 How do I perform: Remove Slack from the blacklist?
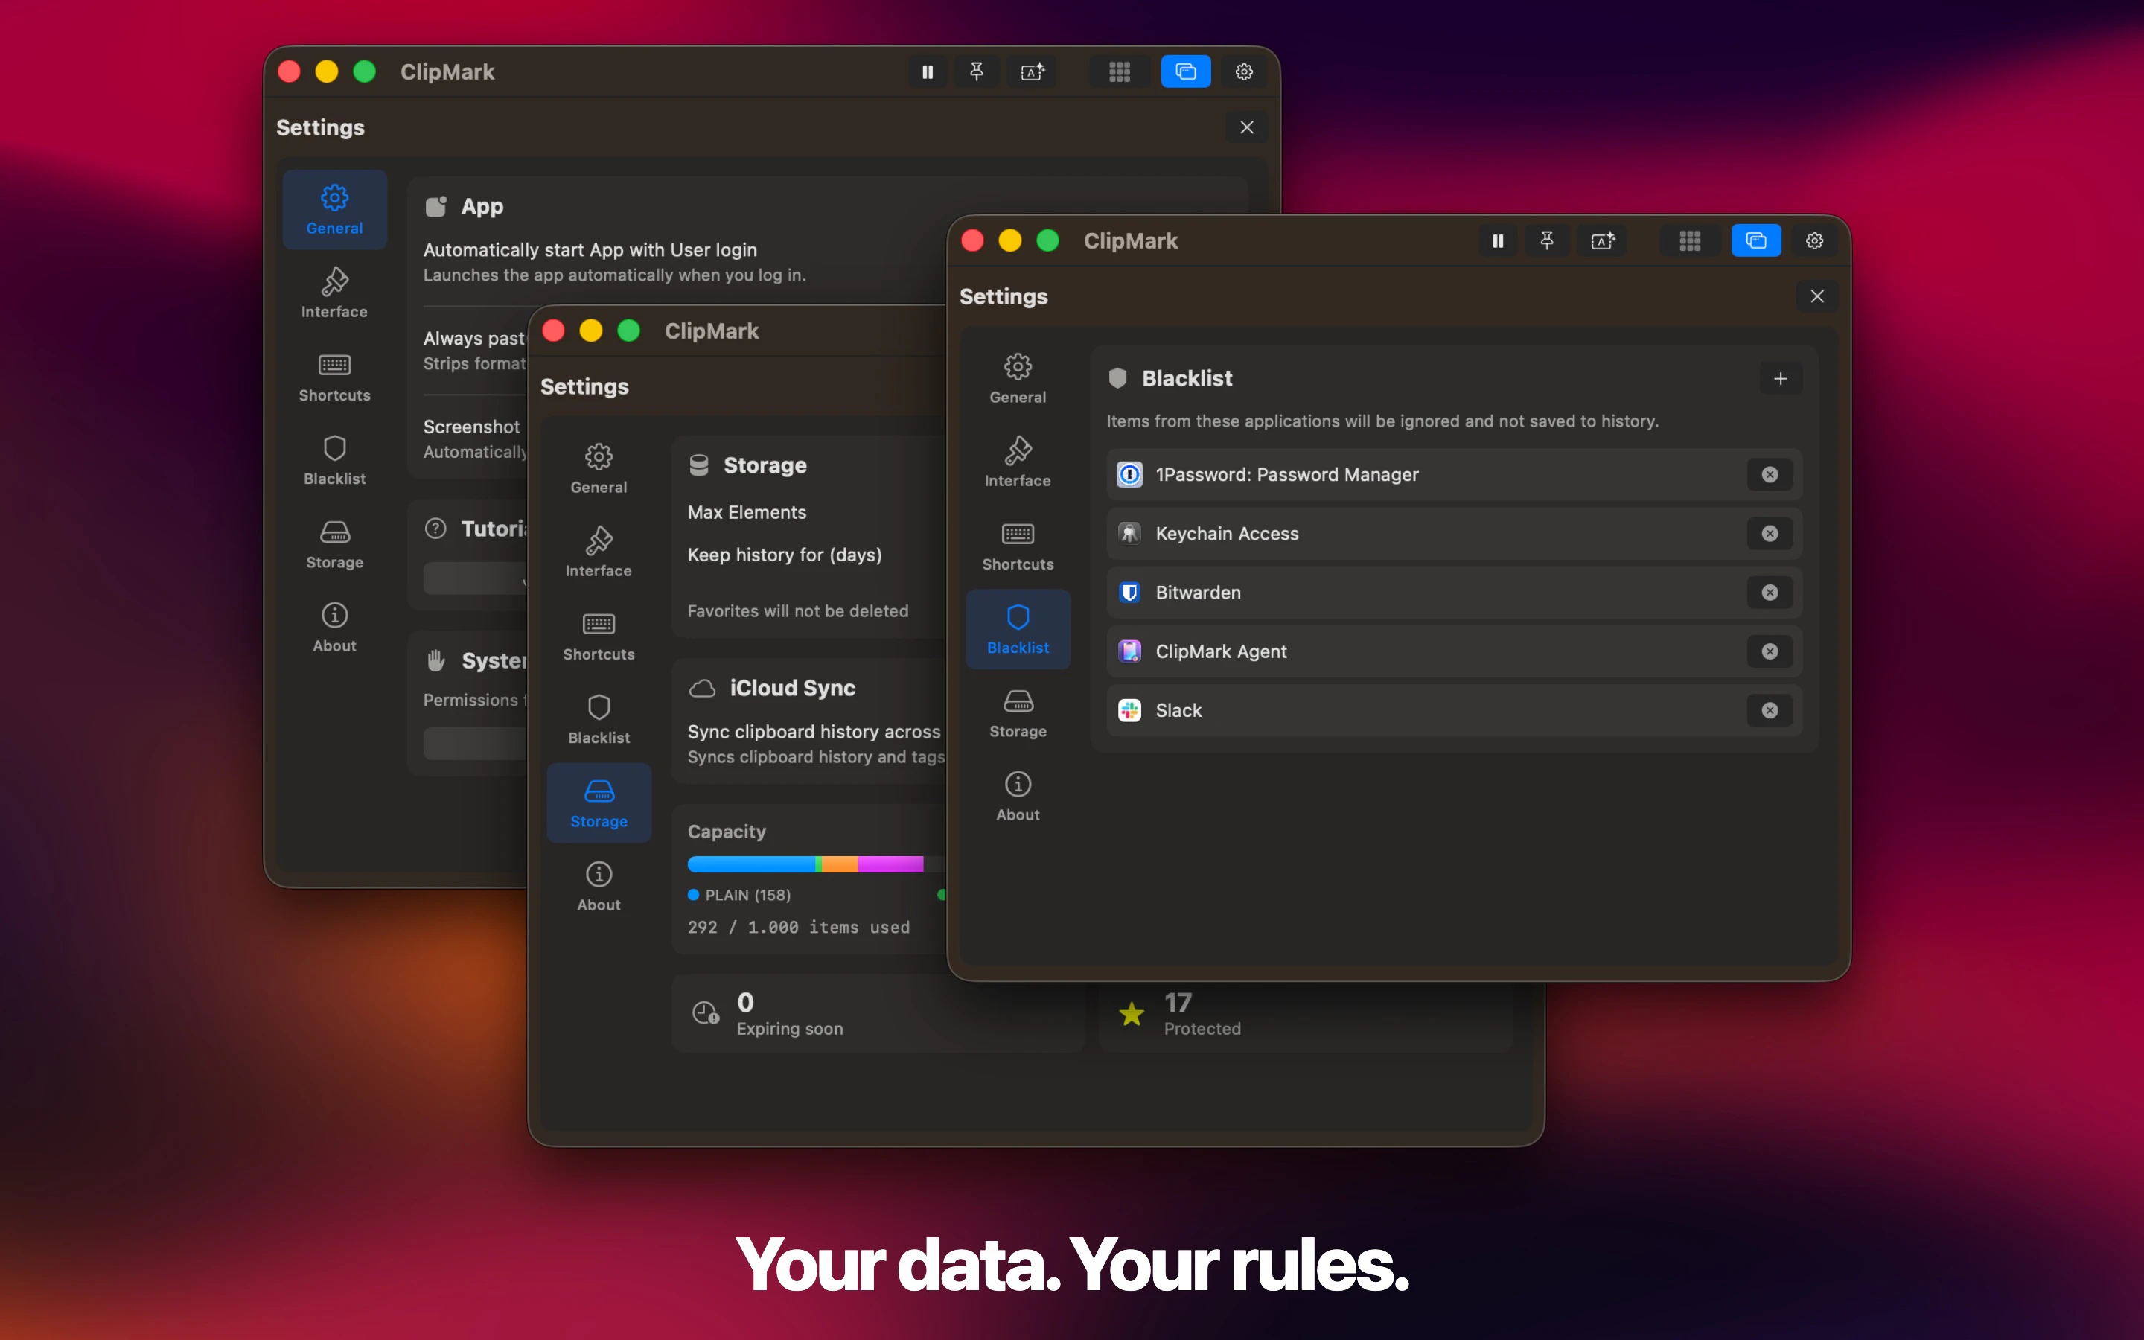point(1770,710)
